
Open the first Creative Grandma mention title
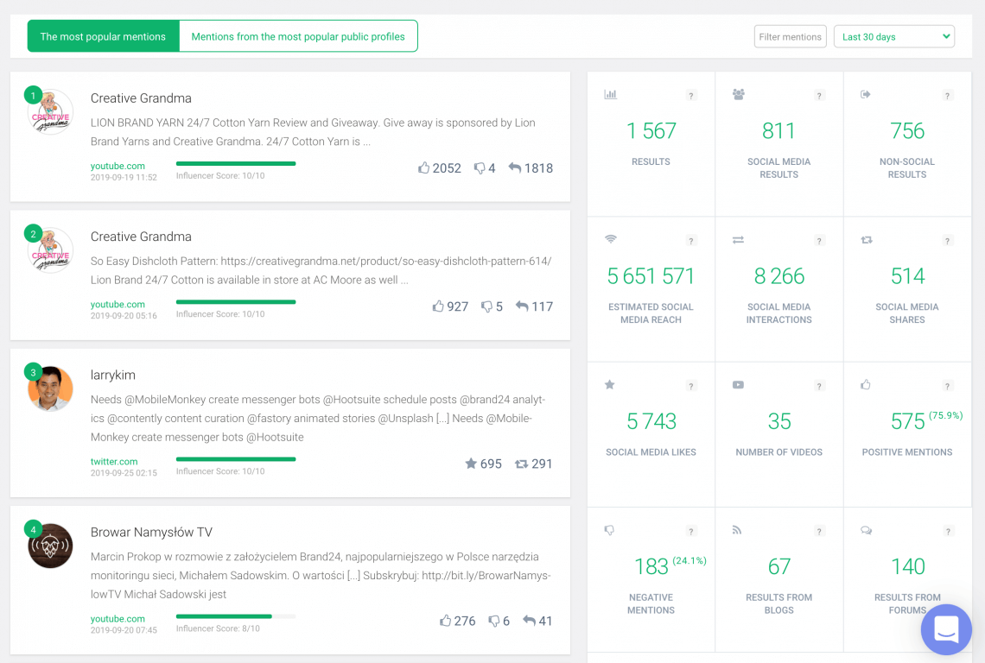pos(141,98)
